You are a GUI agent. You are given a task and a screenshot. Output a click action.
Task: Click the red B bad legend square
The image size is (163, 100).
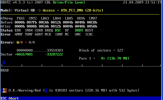(x=6, y=90)
